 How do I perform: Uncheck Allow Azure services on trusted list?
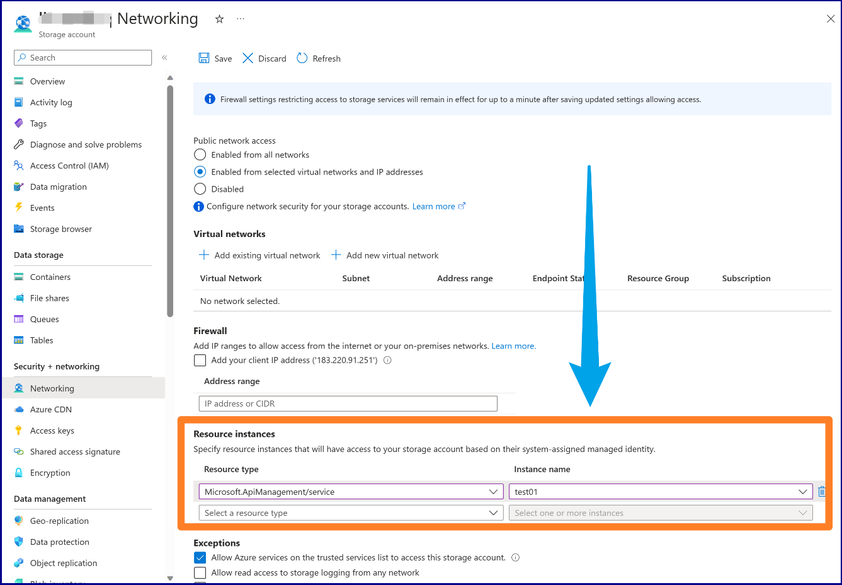coord(200,557)
